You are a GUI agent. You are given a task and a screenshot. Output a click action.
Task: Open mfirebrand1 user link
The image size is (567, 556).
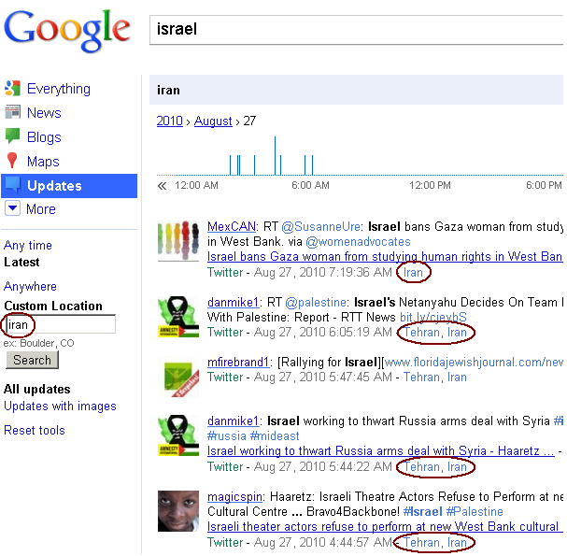pos(238,362)
